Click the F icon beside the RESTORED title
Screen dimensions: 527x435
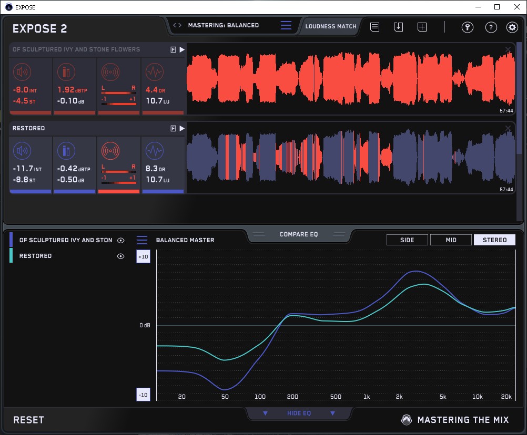174,129
